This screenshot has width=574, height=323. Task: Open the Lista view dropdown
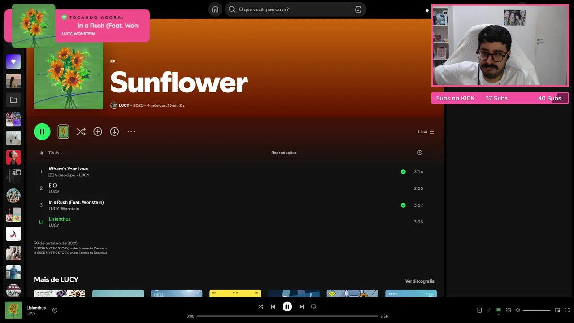(426, 131)
